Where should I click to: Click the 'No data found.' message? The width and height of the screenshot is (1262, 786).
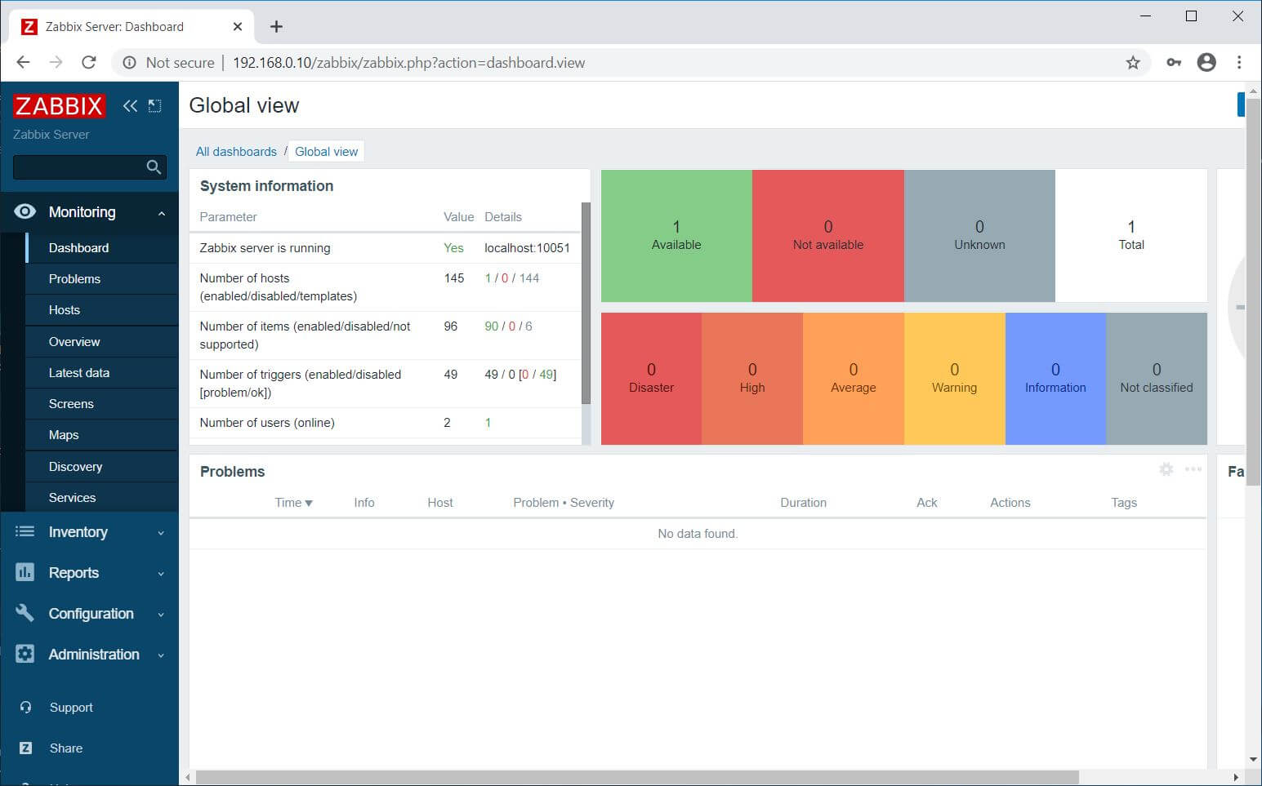(x=698, y=534)
